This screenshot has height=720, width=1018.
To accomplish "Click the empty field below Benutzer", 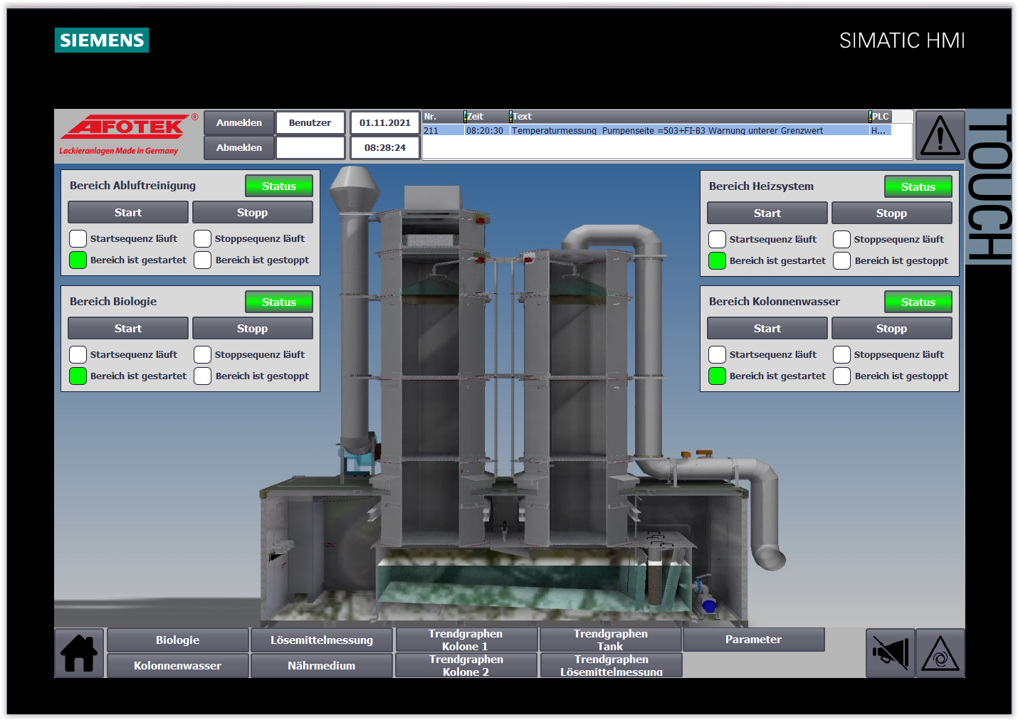I will (x=310, y=148).
